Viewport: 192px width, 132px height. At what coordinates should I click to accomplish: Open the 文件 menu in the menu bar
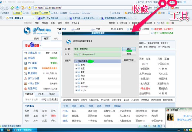pos(149,2)
